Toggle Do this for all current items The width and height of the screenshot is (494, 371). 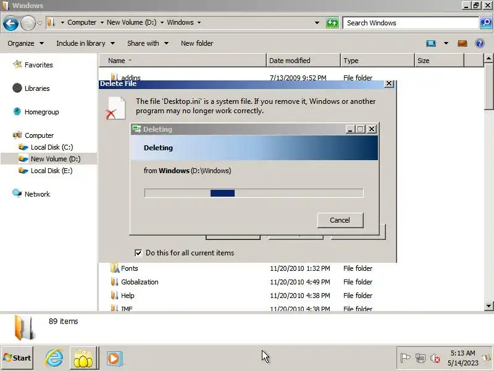click(138, 253)
